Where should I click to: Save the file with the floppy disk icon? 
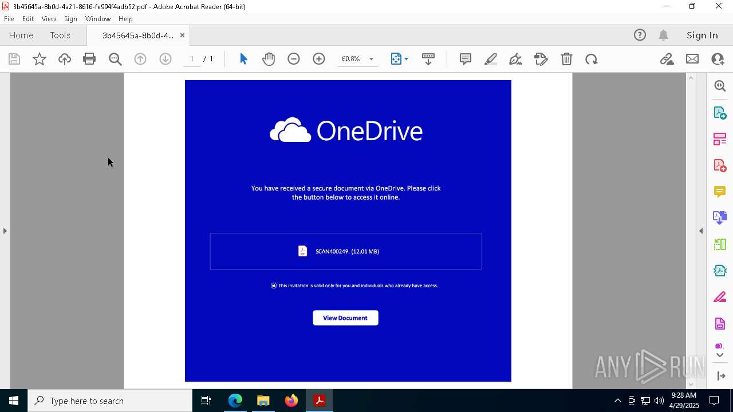(14, 59)
